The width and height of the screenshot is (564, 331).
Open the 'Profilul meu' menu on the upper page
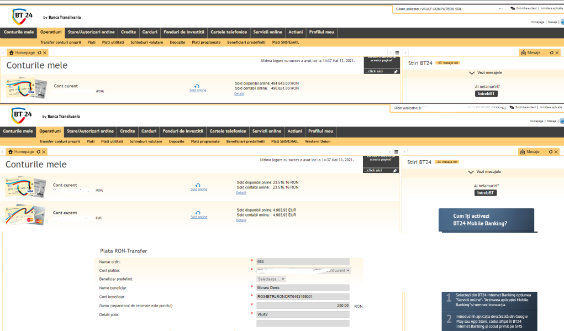tap(321, 32)
